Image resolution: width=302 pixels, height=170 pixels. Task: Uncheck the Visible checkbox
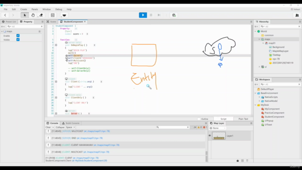tap(18, 40)
